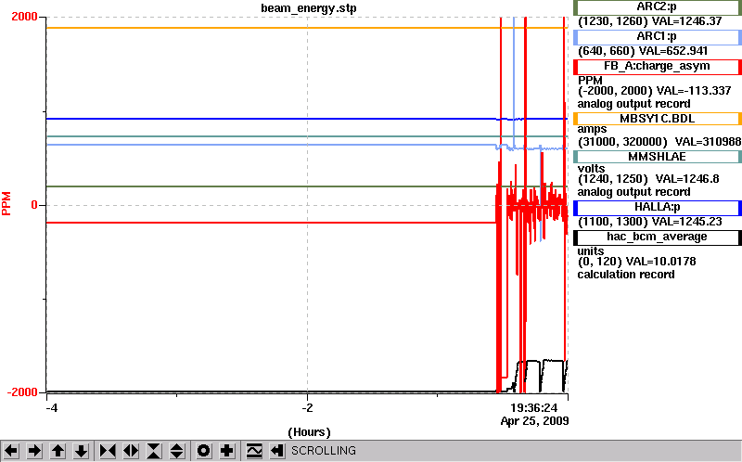Click the auto-scale circle icon
The height and width of the screenshot is (462, 742).
(204, 451)
